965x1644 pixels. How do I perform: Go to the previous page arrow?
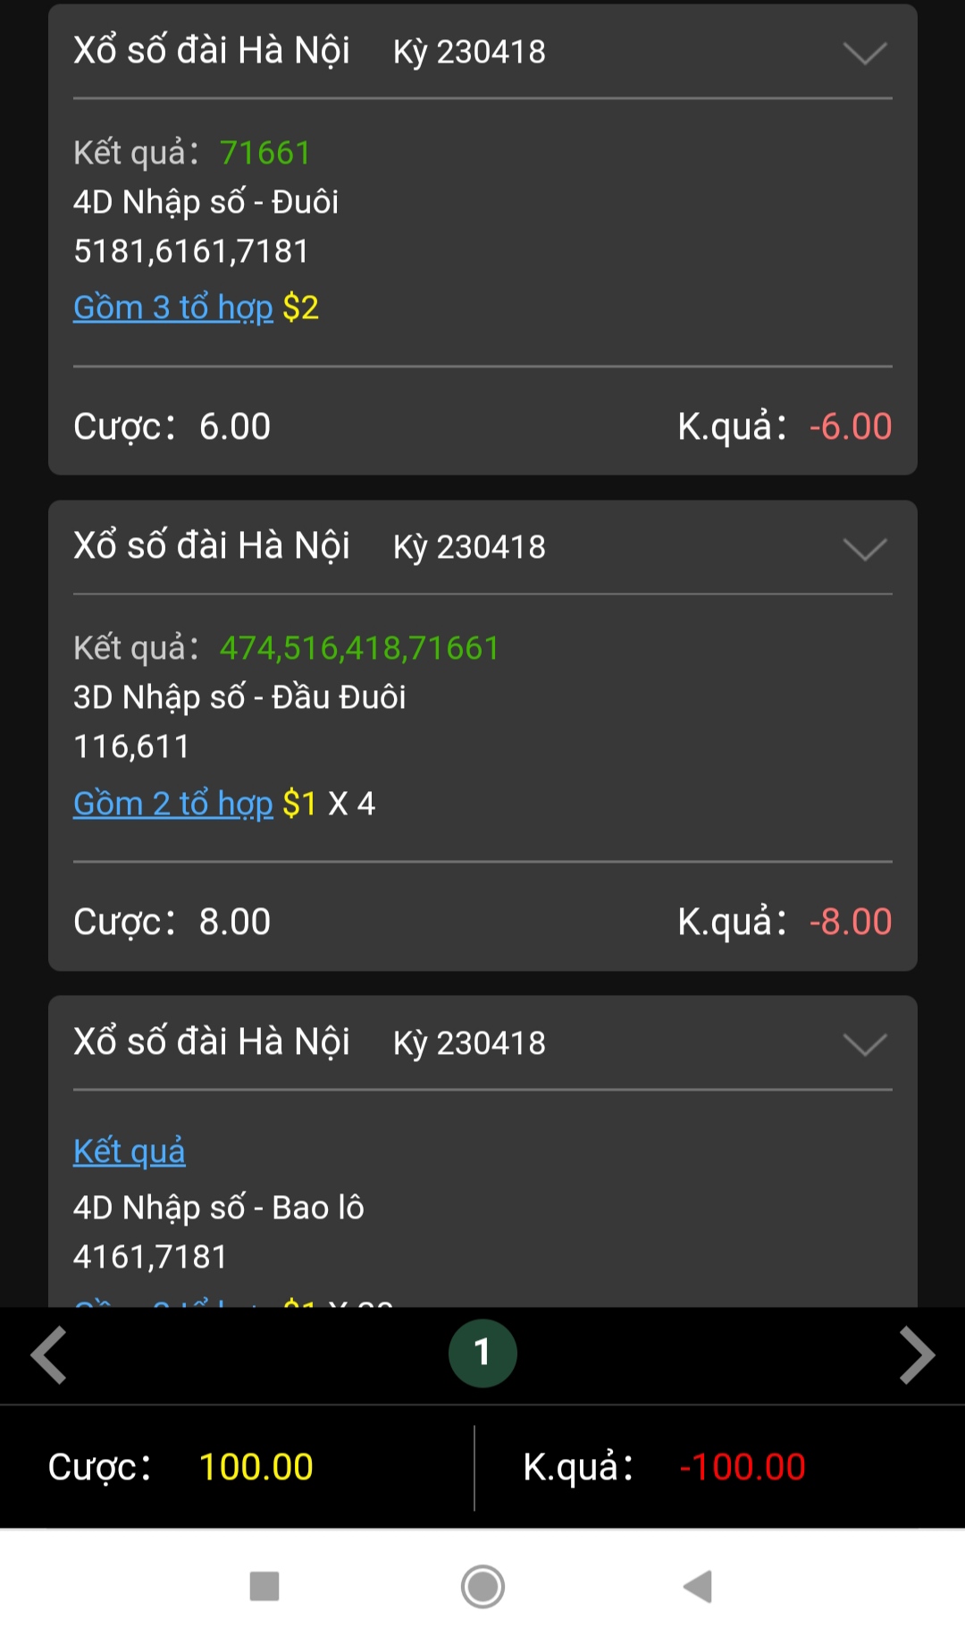(x=49, y=1354)
